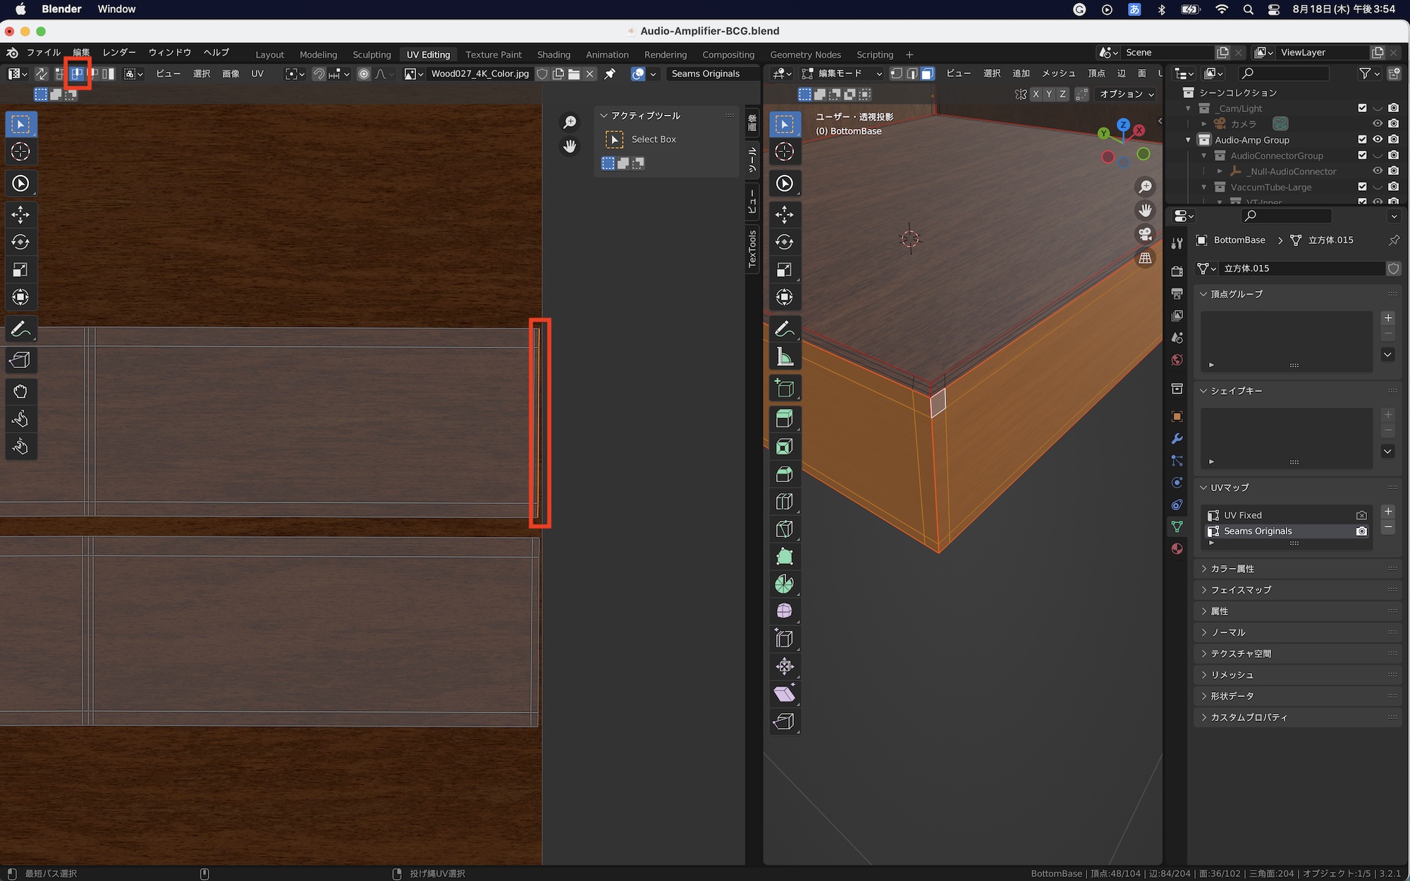This screenshot has height=881, width=1410.
Task: Hide the _Cam/Light collection with eye icon
Action: coord(1378,108)
